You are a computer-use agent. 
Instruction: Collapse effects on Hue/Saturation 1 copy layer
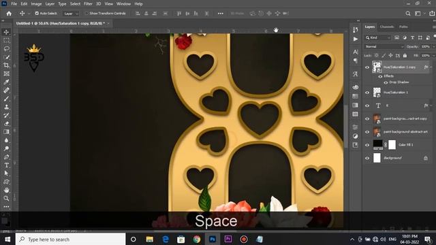[x=431, y=67]
